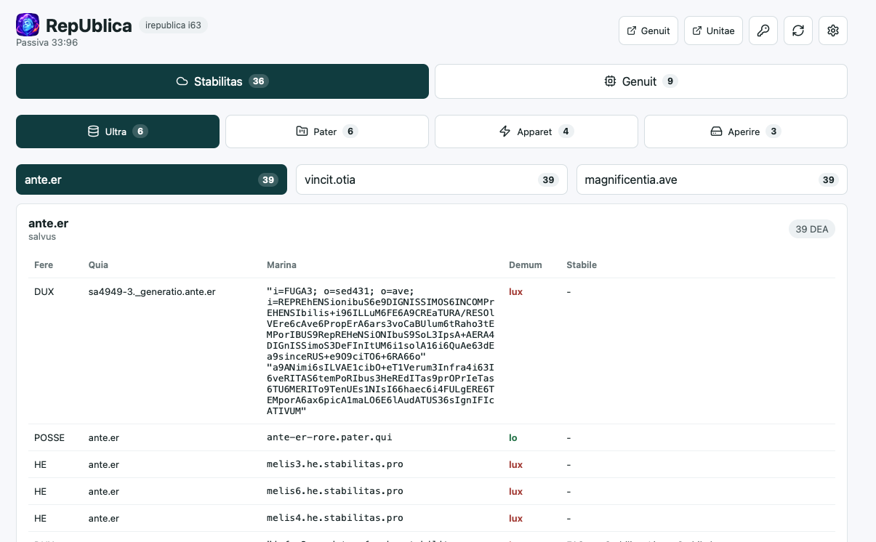The width and height of the screenshot is (876, 542).
Task: Click ante-er-rore.pater.qui value
Action: (329, 437)
